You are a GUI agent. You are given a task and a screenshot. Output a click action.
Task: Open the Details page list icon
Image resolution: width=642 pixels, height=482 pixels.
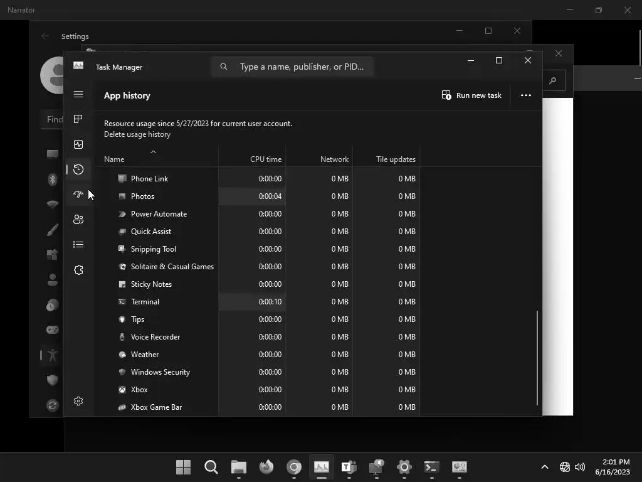point(78,245)
